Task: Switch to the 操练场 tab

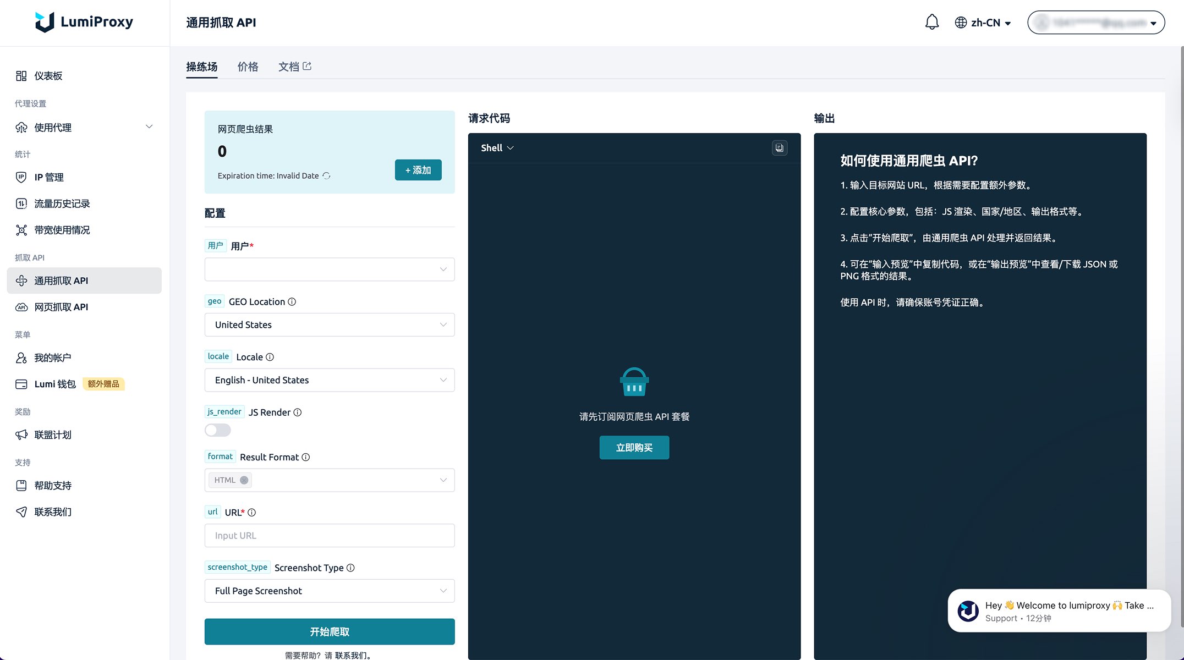Action: (201, 67)
